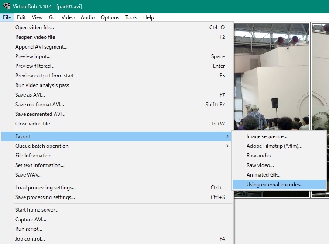Export as Adobe Filmstrip (*.flm)...

coord(279,146)
